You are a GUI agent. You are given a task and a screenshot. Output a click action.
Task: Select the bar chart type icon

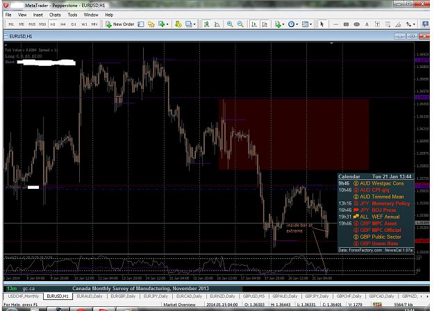tap(206, 24)
